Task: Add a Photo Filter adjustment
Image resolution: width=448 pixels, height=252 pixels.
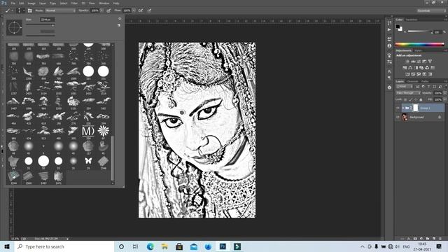Action: click(421, 68)
